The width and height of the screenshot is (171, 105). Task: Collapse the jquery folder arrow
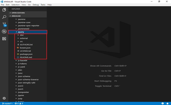click(16, 32)
